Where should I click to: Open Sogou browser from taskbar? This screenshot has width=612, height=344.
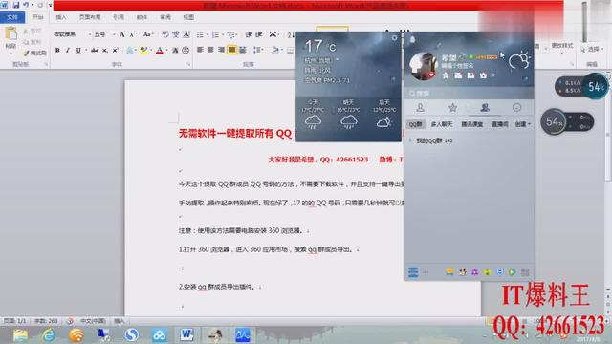tap(132, 335)
